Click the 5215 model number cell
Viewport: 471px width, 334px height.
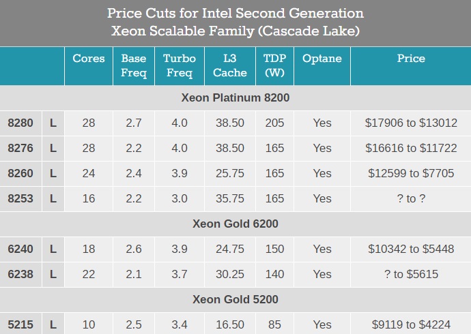(20, 324)
